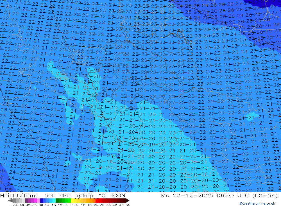Pick the dark green swatch above -12
281x206 pixels.
(x=57, y=201)
